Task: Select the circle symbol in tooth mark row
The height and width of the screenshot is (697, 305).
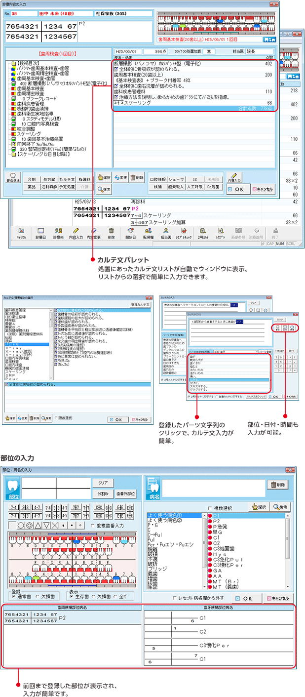Action: (x=22, y=526)
